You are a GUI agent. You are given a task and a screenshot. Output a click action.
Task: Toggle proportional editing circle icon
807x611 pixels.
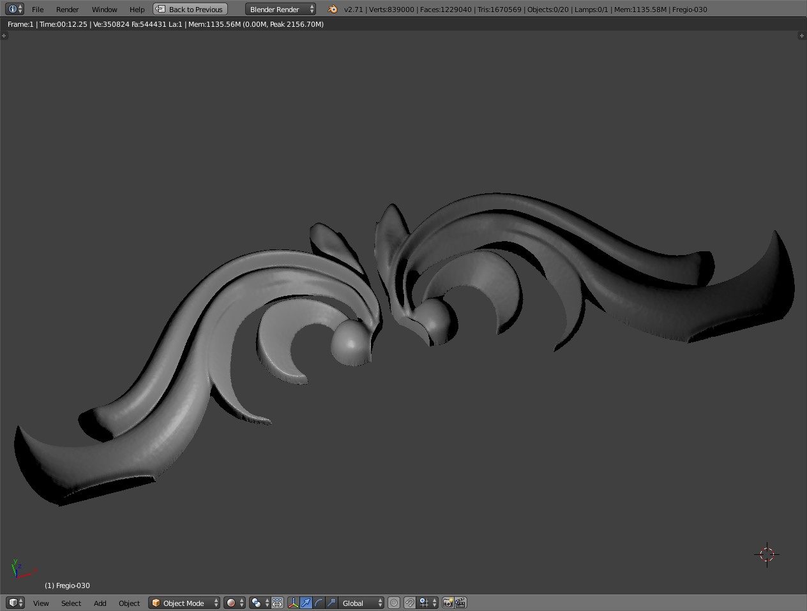[394, 603]
